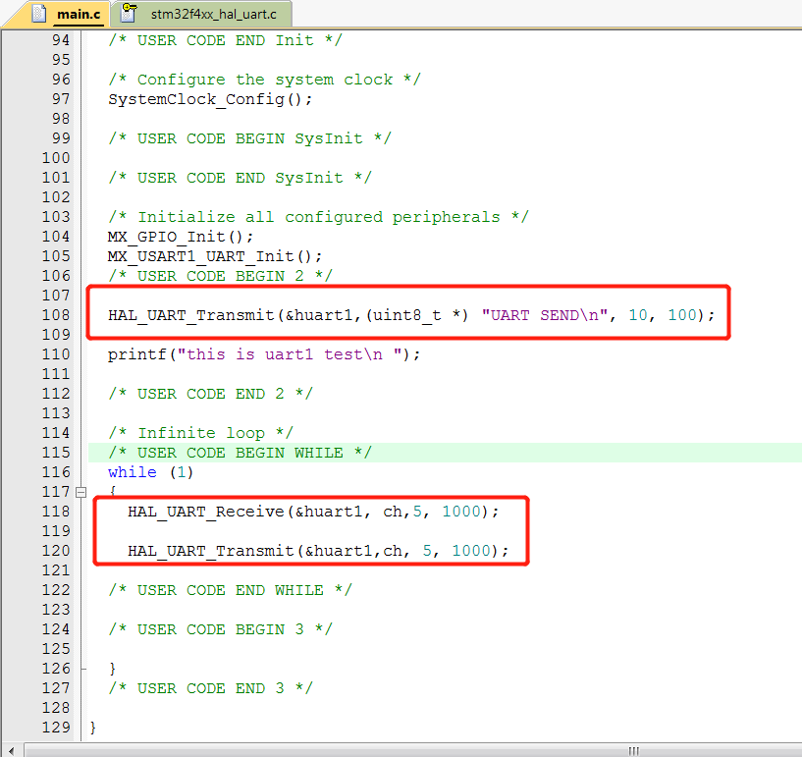Click the locked file icon on hal_uart tab
The image size is (802, 757).
click(x=129, y=14)
